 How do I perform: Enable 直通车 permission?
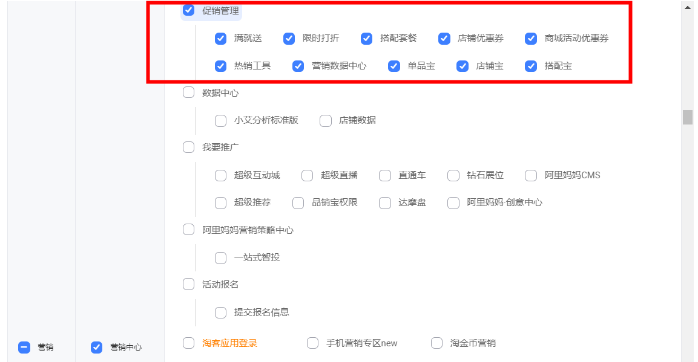pos(385,176)
